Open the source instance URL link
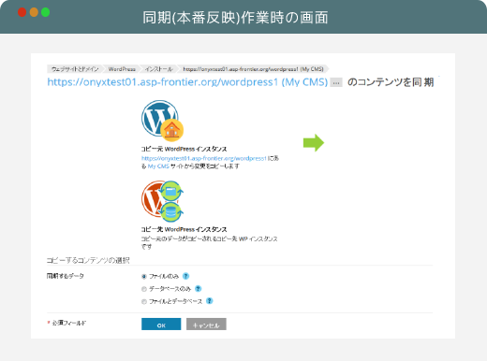Image resolution: width=487 pixels, height=361 pixels. [204, 158]
